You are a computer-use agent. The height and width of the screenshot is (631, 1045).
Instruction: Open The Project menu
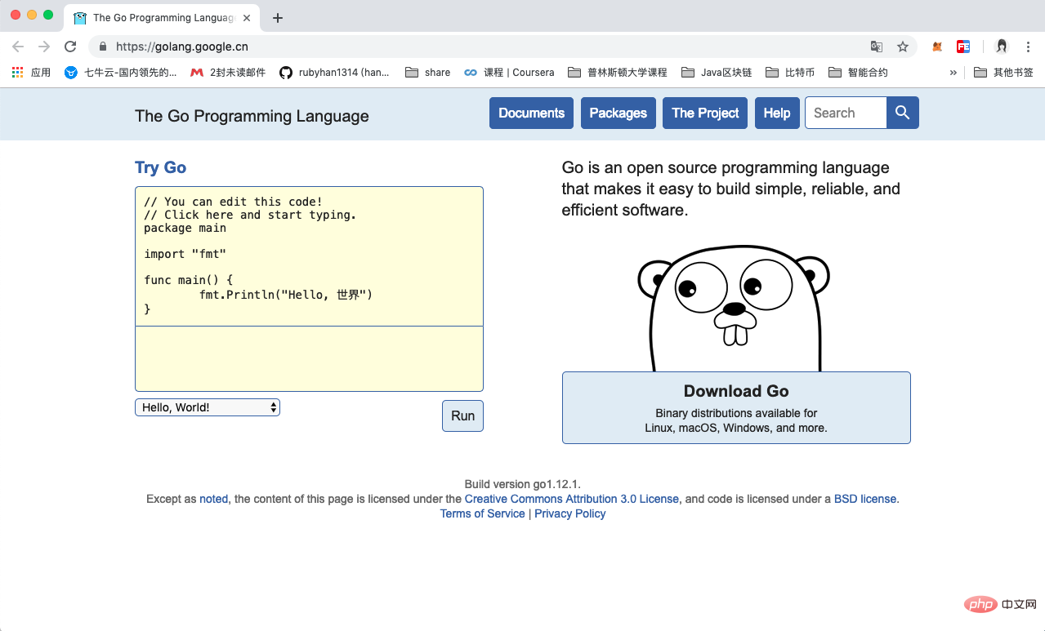(705, 113)
